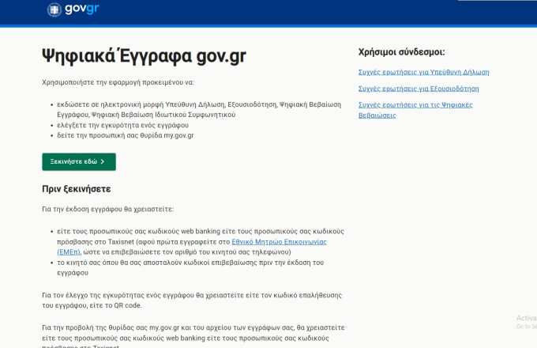This screenshot has width=537, height=348.
Task: Click the Ψηφιακά Έγγραφα gov.gr page heading
Action: 144,56
